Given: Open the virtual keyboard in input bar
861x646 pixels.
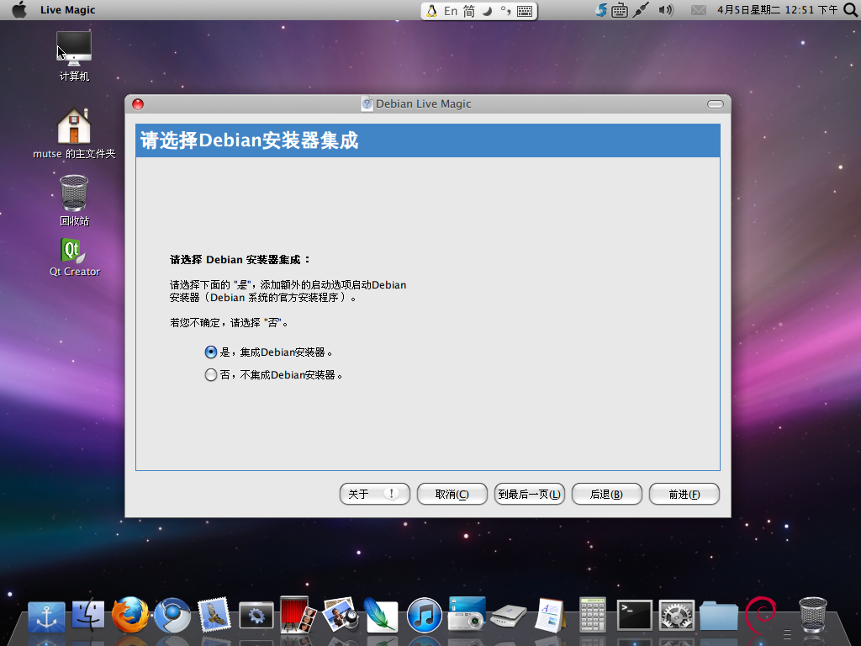Looking at the screenshot, I should pos(525,10).
